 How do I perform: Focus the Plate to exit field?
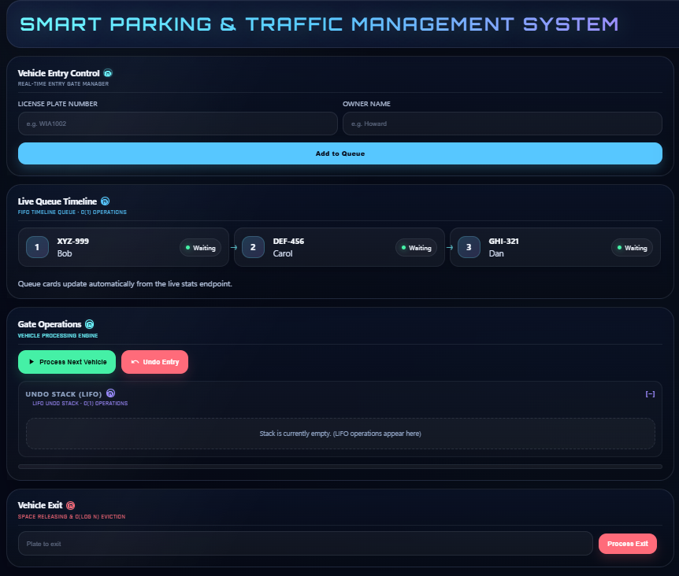pos(306,544)
